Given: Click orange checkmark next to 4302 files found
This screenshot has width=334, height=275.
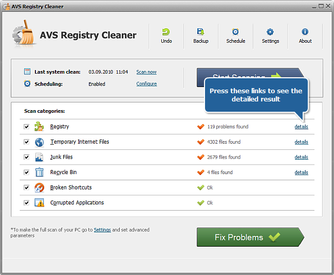Looking at the screenshot, I should coord(200,142).
